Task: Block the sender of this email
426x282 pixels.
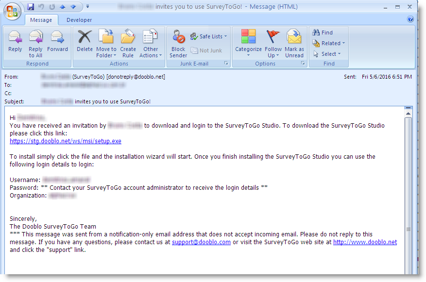Action: (178, 43)
